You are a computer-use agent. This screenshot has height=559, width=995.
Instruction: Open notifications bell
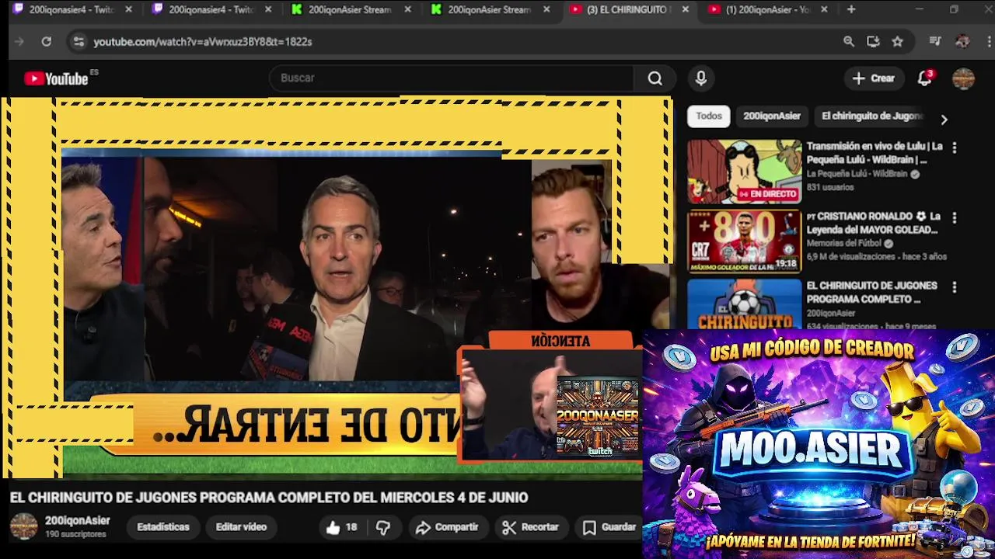924,78
